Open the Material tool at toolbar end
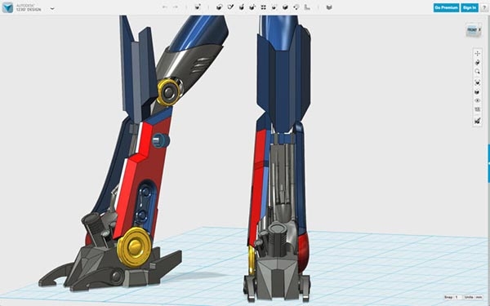The width and height of the screenshot is (490, 306). pyautogui.click(x=329, y=7)
